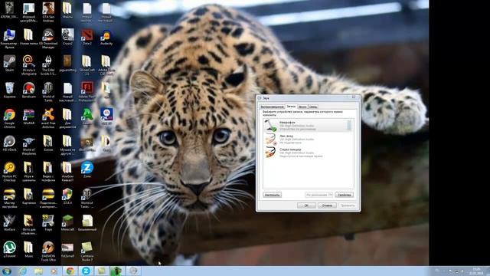Open the HD VDeck desktop shortcut
The width and height of the screenshot is (490, 276).
click(x=9, y=143)
